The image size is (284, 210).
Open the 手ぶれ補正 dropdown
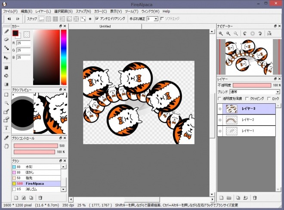pos(156,19)
